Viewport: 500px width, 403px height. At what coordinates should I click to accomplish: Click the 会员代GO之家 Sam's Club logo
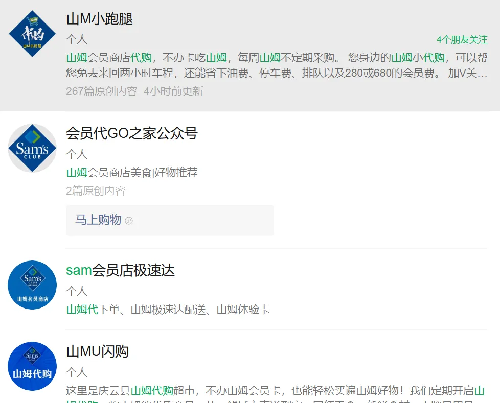[32, 148]
